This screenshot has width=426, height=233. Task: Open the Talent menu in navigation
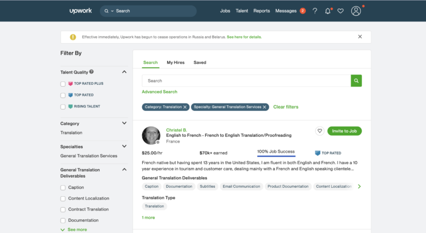[242, 11]
